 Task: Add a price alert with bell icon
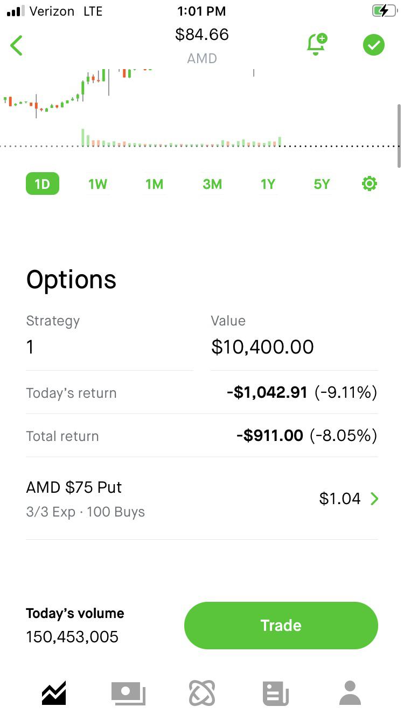(317, 45)
